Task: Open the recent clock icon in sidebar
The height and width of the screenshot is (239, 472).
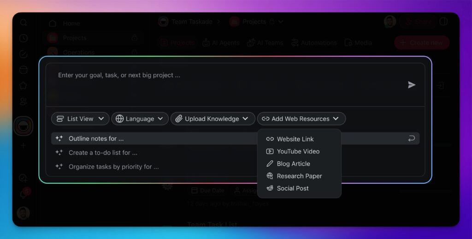Action: [x=23, y=38]
